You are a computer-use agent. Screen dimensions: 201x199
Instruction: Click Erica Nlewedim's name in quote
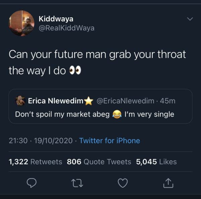click(56, 101)
